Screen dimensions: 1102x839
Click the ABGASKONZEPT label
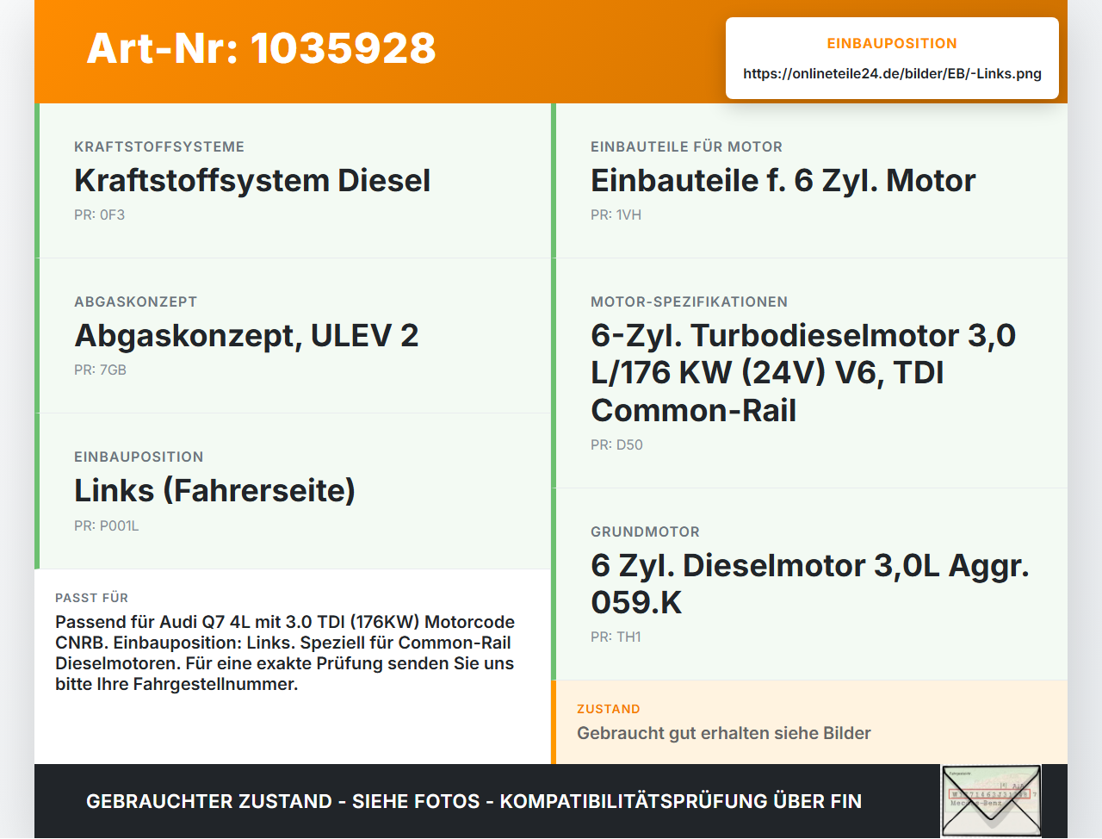[x=136, y=301]
